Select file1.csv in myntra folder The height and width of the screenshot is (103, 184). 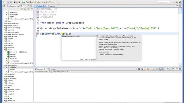pos(13,54)
